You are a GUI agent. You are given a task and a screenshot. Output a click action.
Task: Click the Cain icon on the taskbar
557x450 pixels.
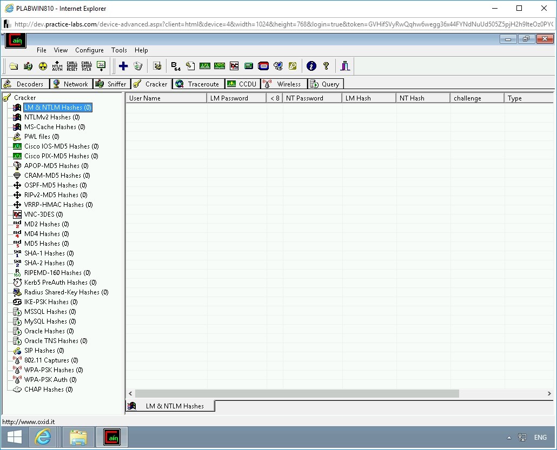coord(111,436)
